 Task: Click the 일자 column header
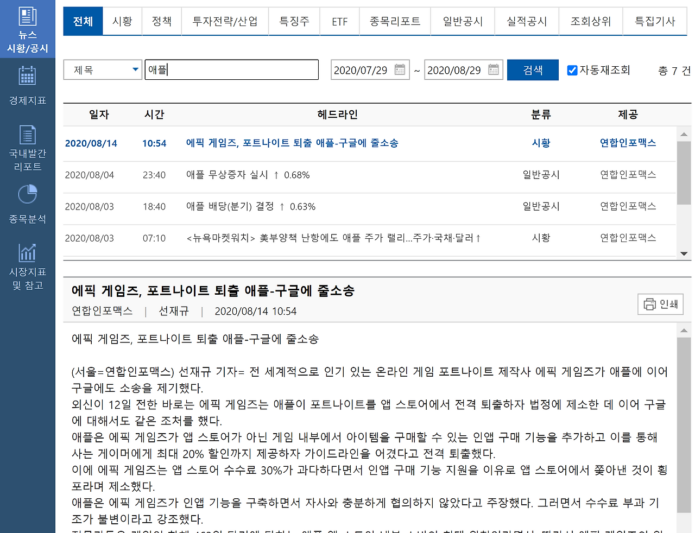[x=99, y=115]
